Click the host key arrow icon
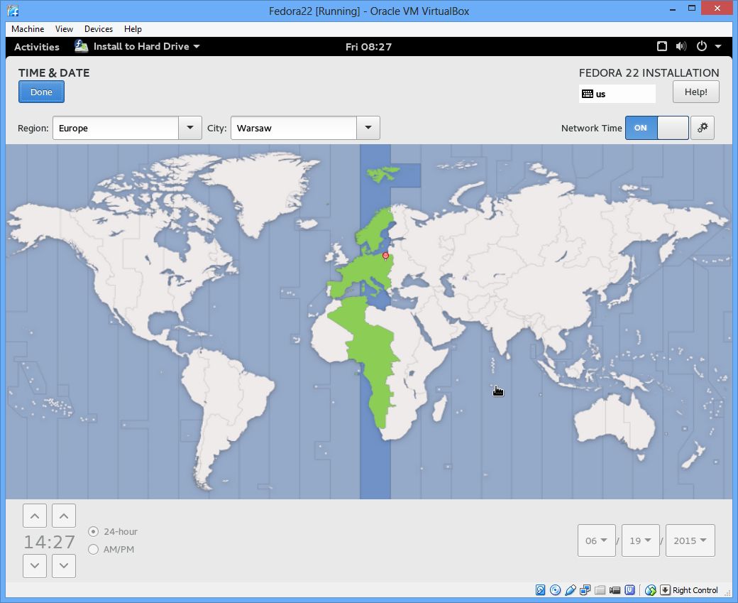 coord(665,590)
